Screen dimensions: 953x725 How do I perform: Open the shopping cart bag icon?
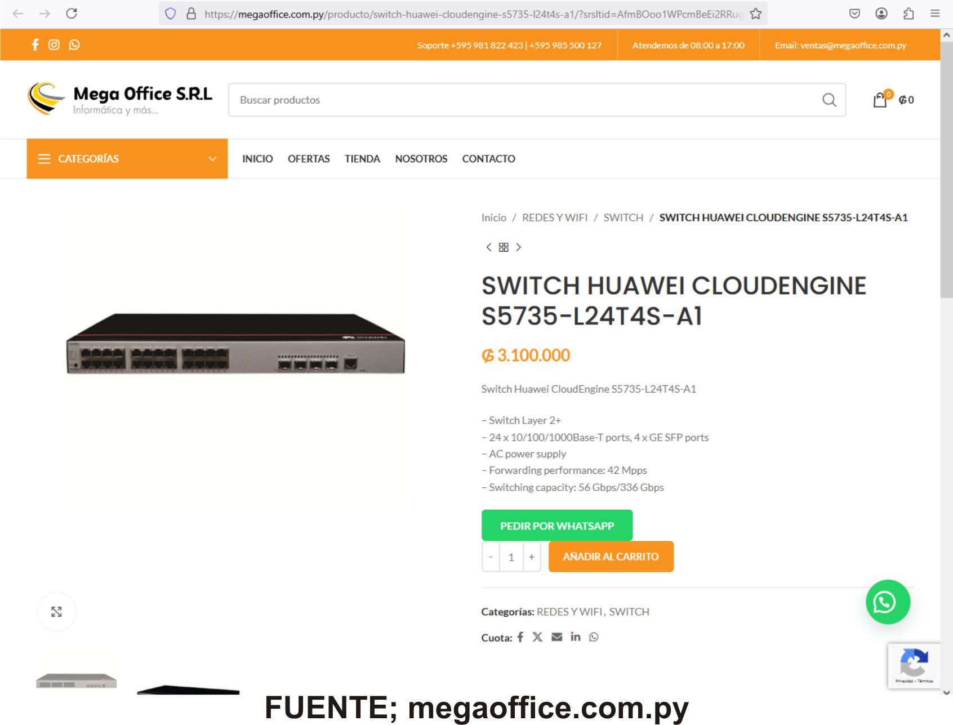tap(880, 100)
